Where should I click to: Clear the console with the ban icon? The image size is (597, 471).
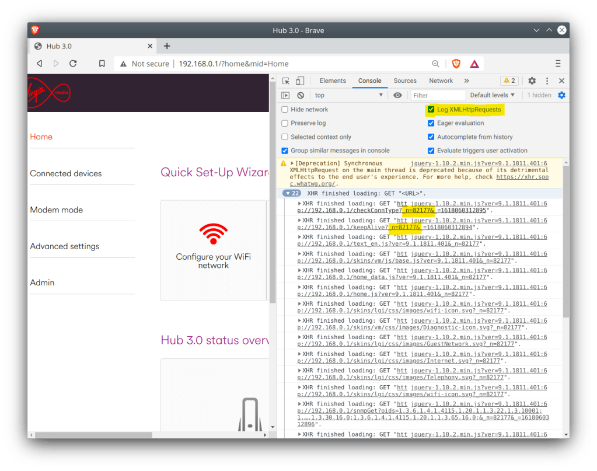(301, 95)
